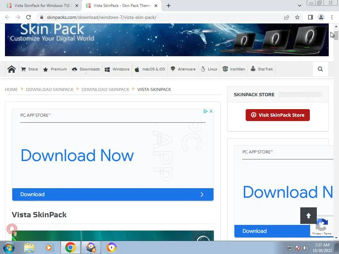Open the tab search dropdown arrow

tap(299, 6)
